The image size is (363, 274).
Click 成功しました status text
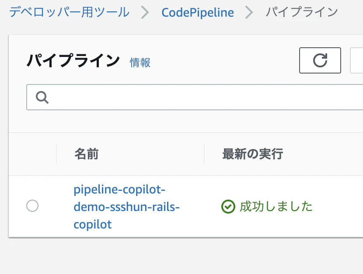(x=276, y=206)
